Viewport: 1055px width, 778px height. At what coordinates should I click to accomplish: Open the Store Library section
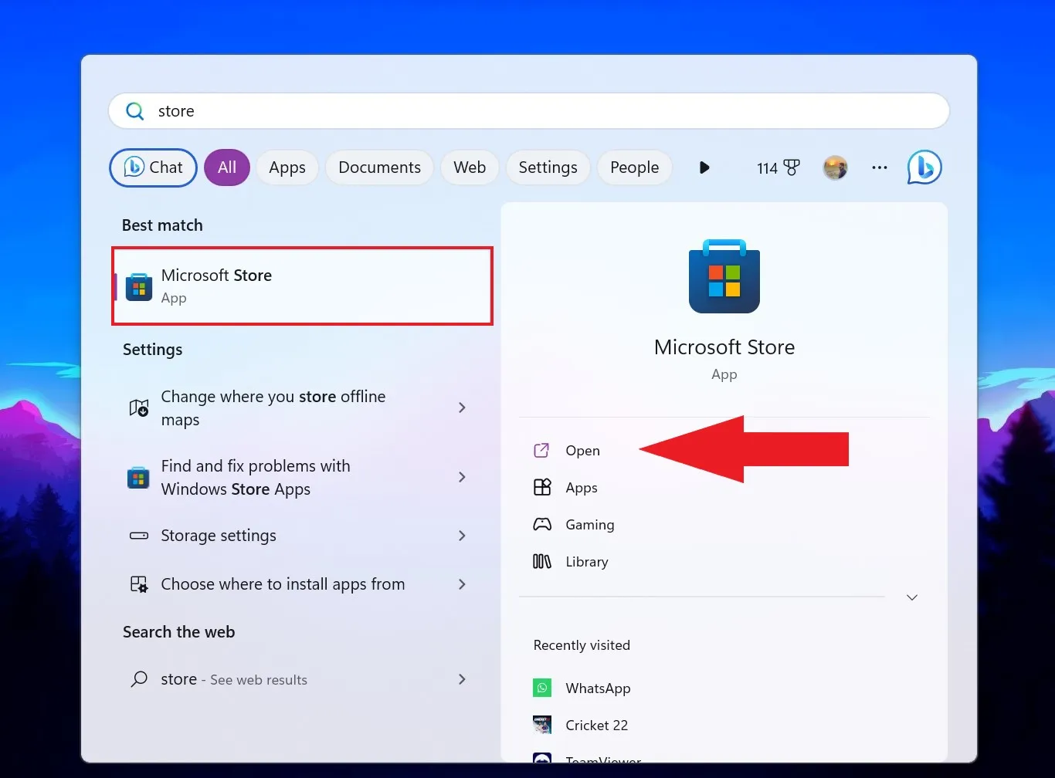[x=585, y=561]
